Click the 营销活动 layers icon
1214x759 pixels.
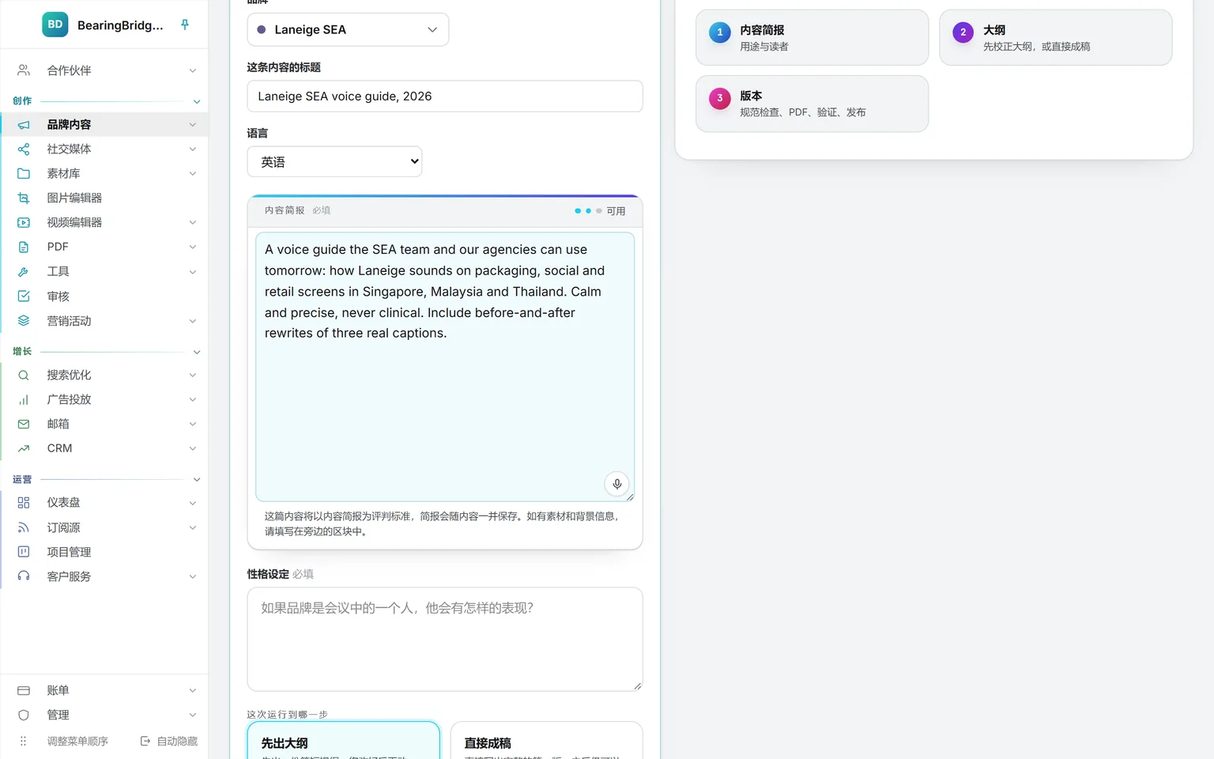click(24, 321)
